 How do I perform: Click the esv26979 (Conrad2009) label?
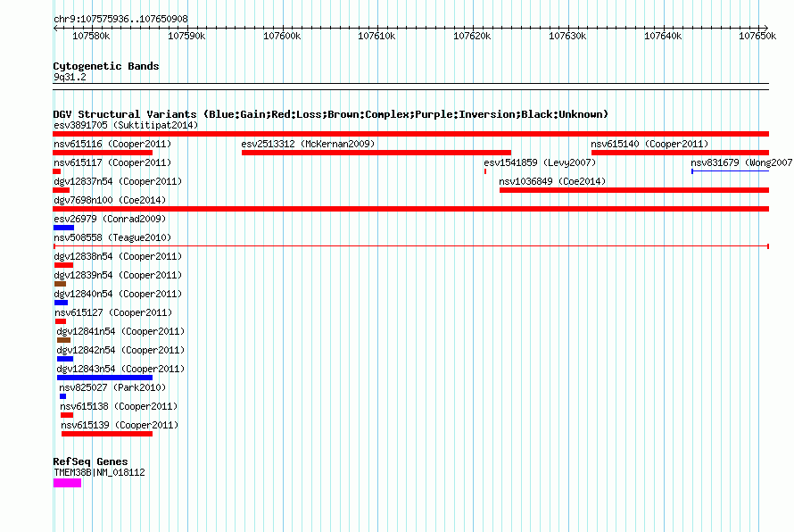[110, 219]
